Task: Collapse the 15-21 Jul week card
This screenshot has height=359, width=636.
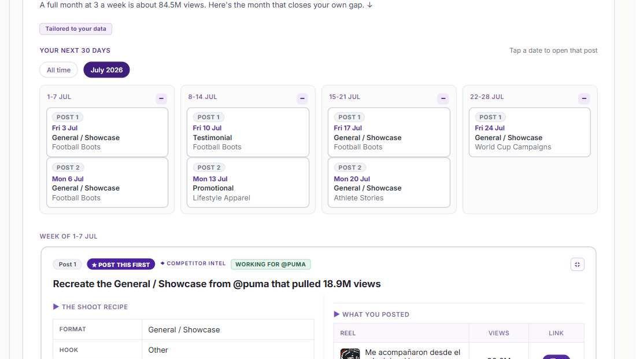Action: click(x=443, y=98)
